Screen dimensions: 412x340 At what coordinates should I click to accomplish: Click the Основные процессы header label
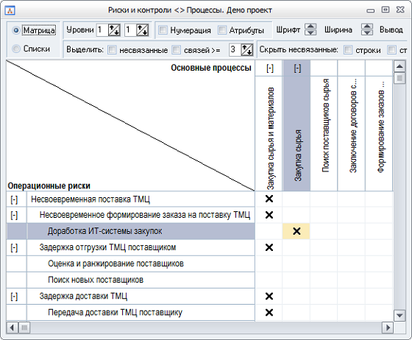[211, 68]
